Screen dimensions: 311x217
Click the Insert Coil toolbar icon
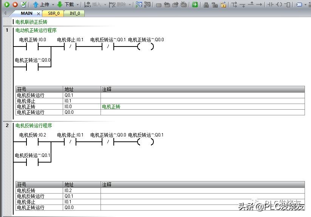[279, 5]
